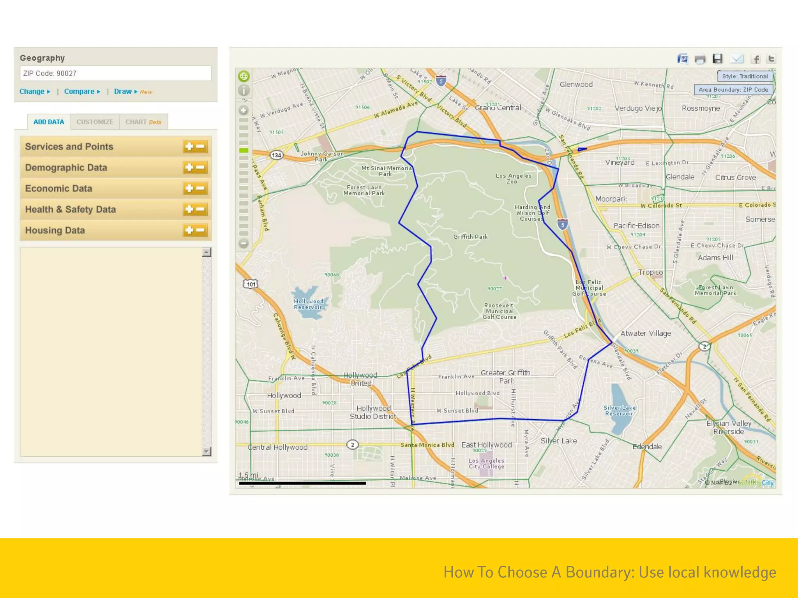798x598 pixels.
Task: Email the map with envelope icon
Action: (736, 59)
